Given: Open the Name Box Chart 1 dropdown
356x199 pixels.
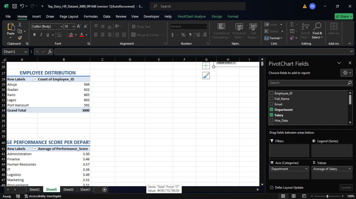Looking at the screenshot, I should click(26, 52).
